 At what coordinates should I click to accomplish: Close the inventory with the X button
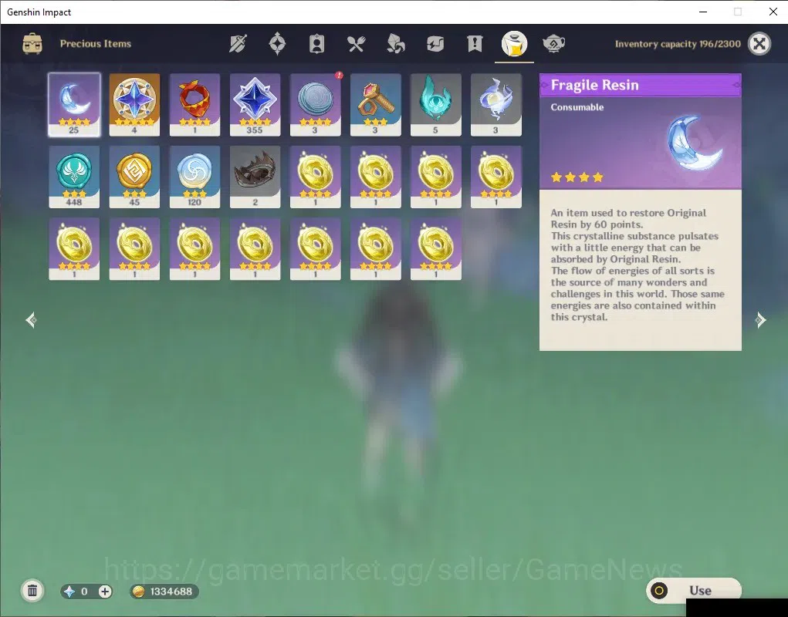point(759,44)
